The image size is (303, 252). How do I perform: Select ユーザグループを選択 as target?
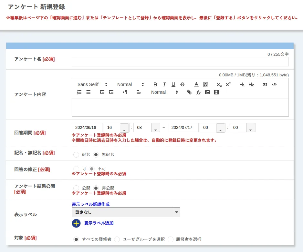tap(117, 239)
